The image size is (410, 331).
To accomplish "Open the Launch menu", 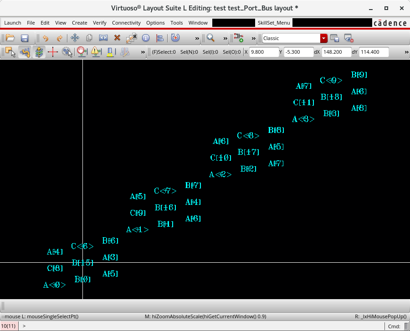I will coord(13,23).
